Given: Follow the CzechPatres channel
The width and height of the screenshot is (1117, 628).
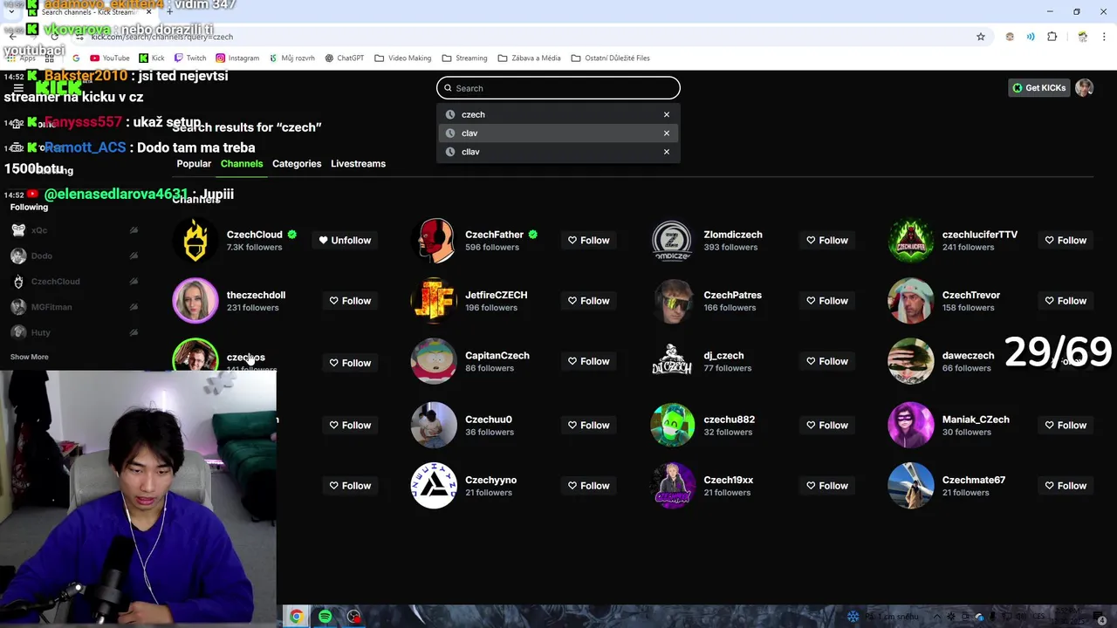Looking at the screenshot, I should coord(826,301).
